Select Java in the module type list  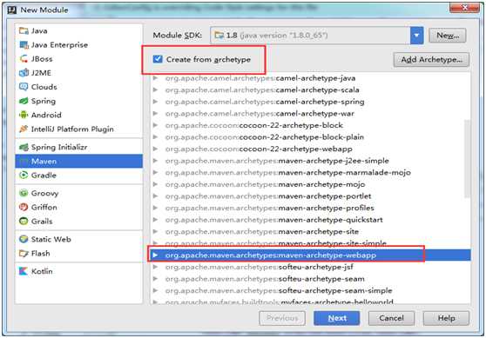click(x=78, y=30)
